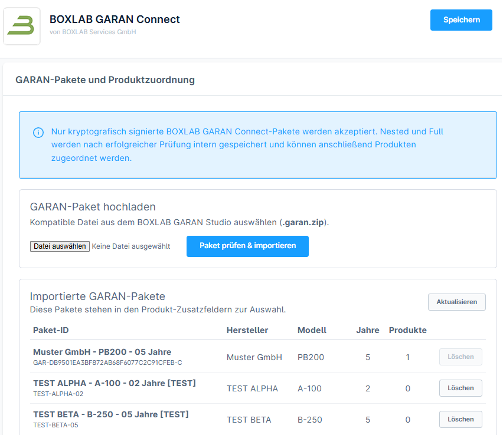This screenshot has height=435, width=503.
Task: Click the B-250 model cell
Action: [310, 420]
